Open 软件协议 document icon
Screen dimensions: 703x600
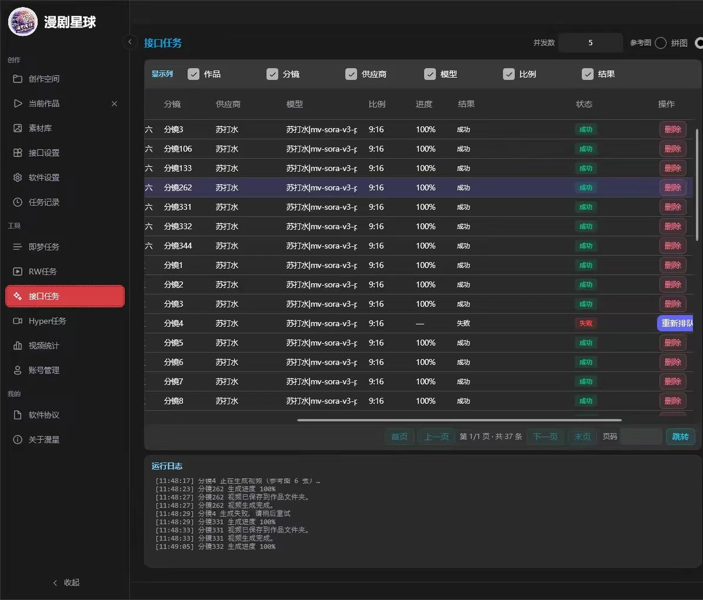tap(18, 415)
